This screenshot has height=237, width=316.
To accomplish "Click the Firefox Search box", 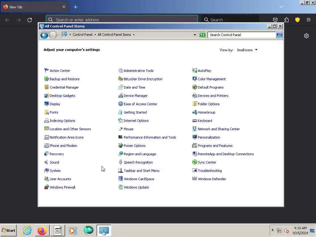I will [230, 20].
